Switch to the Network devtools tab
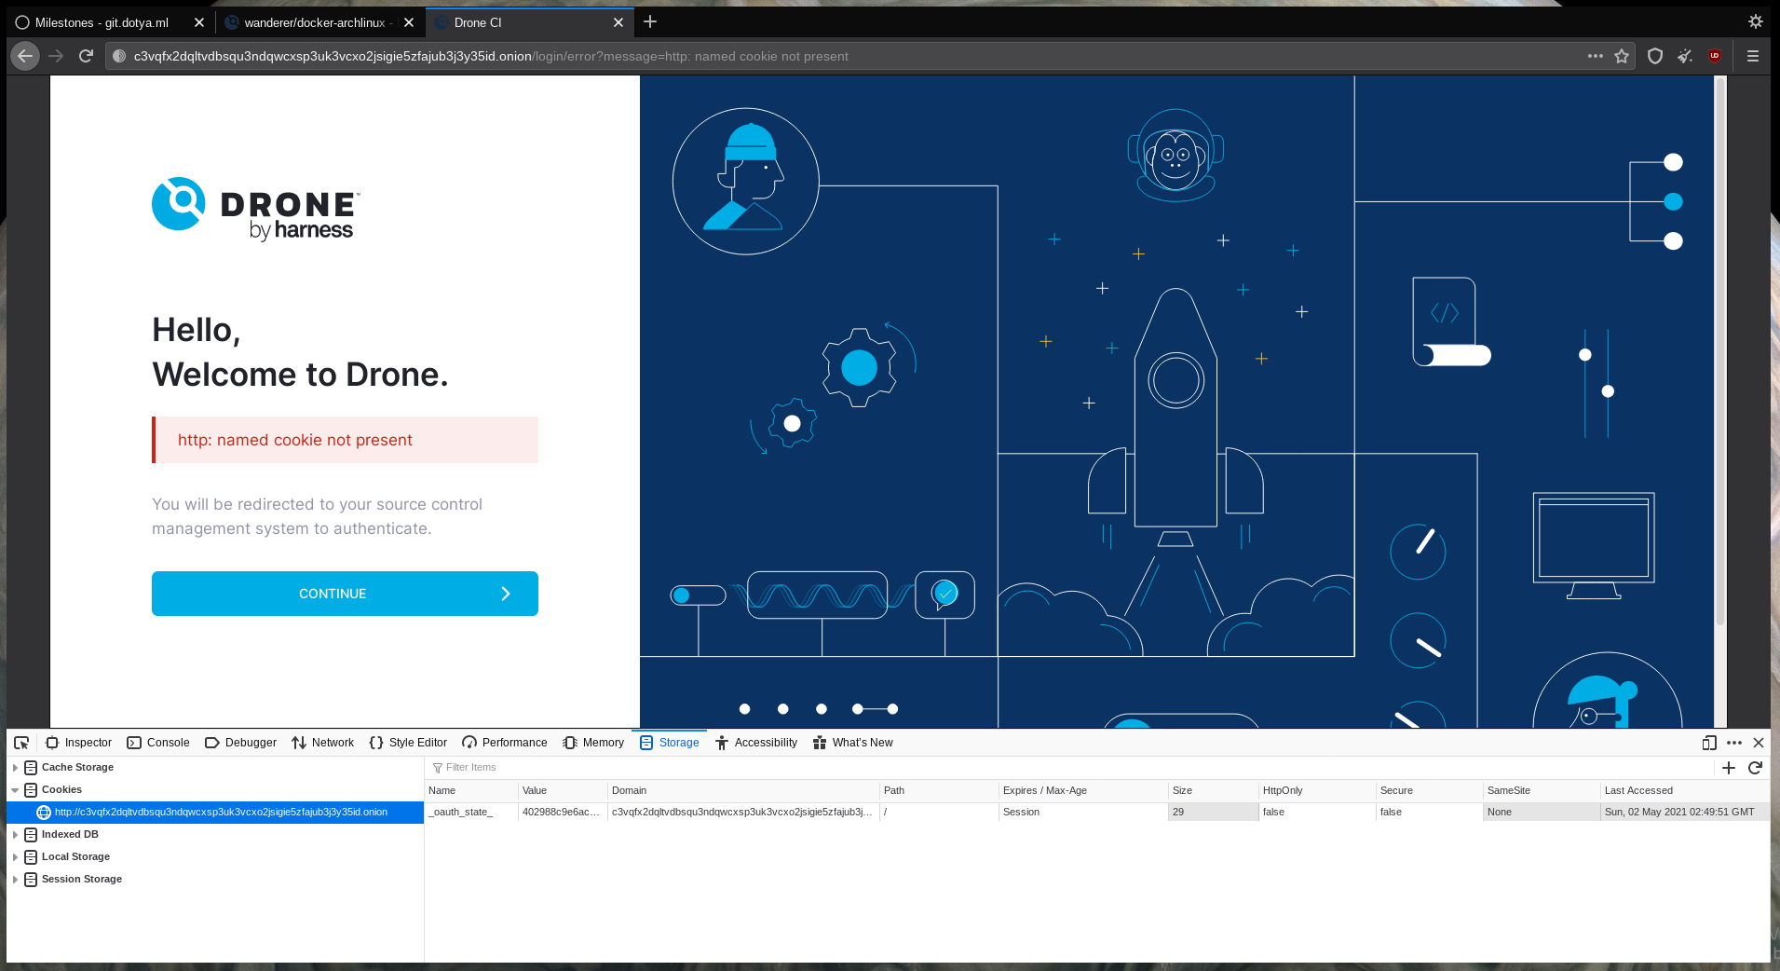Image resolution: width=1780 pixels, height=971 pixels. (322, 743)
